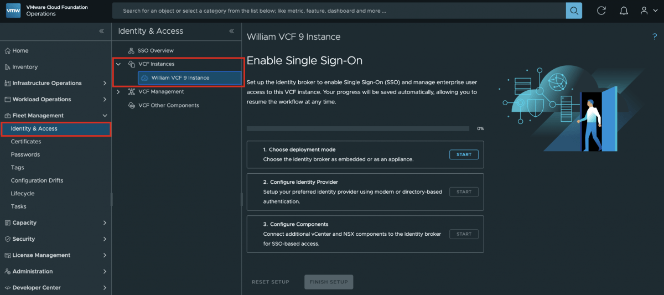Click into the global search field

tap(339, 11)
